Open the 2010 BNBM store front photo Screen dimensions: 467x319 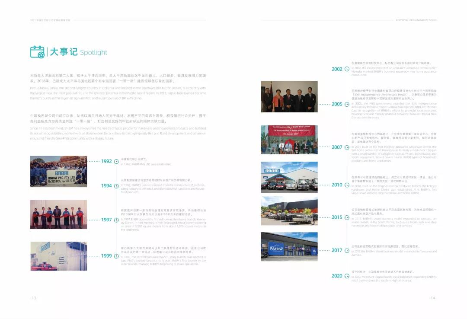[x=289, y=177]
